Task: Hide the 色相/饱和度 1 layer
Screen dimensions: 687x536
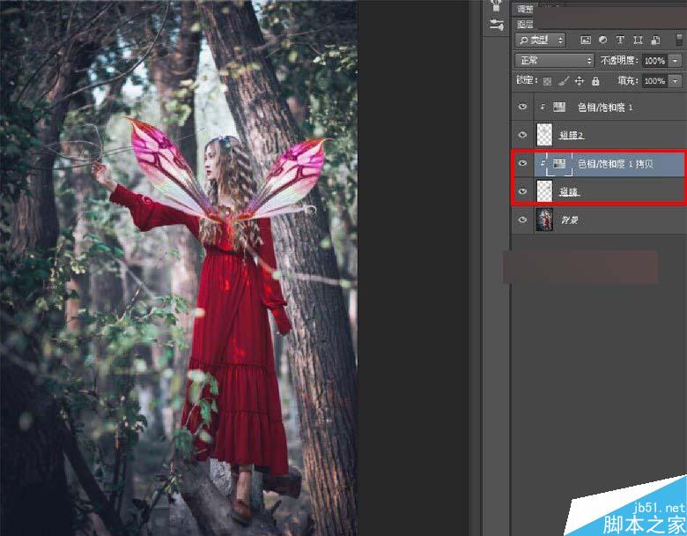Action: [x=522, y=107]
